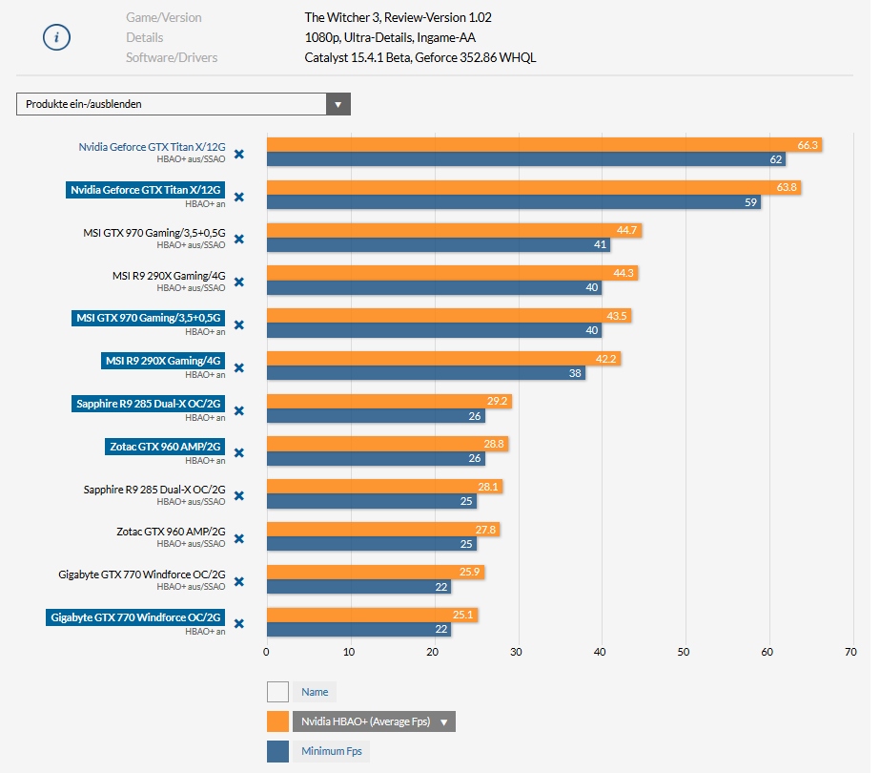The height and width of the screenshot is (773, 880).
Task: Toggle highlighted MSI GTX 970 Gaming/3,5+0,5G label
Action: 148,318
